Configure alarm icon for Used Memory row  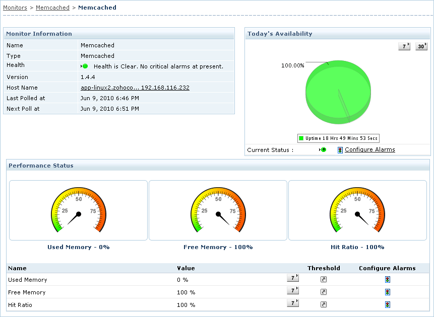point(388,279)
